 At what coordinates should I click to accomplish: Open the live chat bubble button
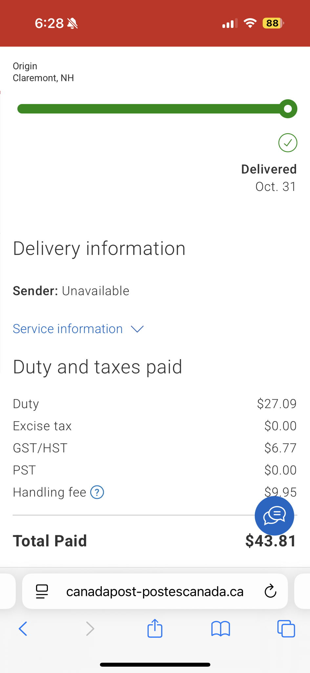(274, 516)
